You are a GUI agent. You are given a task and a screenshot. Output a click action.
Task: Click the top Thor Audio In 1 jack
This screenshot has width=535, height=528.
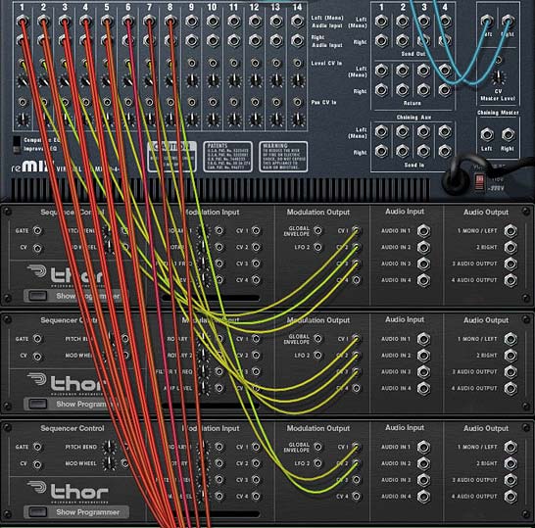(423, 231)
